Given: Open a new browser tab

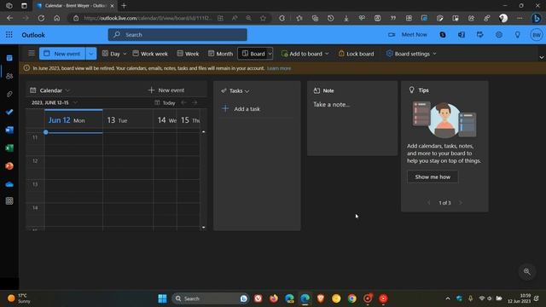Looking at the screenshot, I should 124,6.
